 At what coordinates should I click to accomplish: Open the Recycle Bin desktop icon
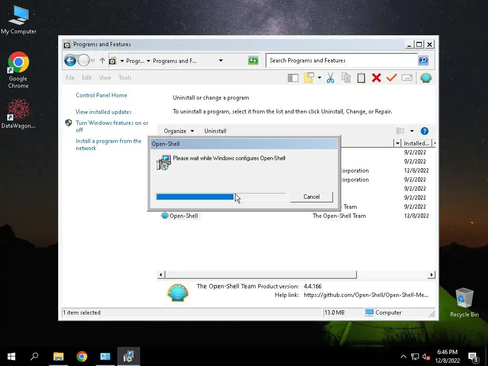(464, 302)
